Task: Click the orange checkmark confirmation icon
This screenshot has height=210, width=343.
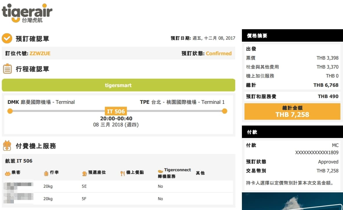Action: [7, 38]
